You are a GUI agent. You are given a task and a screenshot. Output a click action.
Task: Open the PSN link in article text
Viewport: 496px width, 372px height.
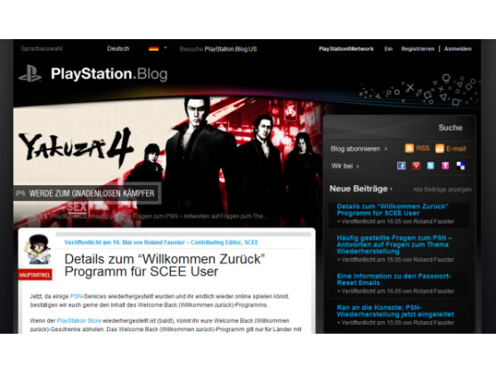(76, 296)
